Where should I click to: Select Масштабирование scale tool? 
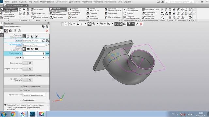click(113, 17)
